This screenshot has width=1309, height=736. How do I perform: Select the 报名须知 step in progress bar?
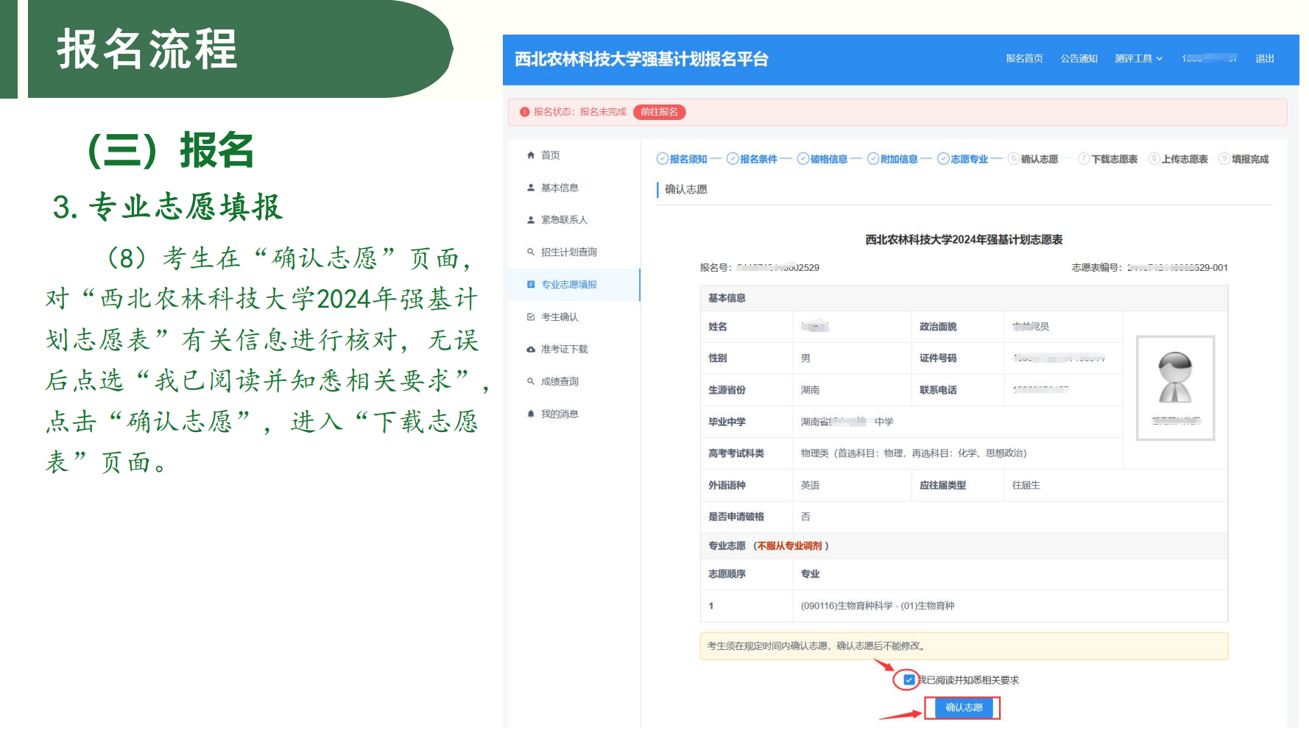point(682,159)
